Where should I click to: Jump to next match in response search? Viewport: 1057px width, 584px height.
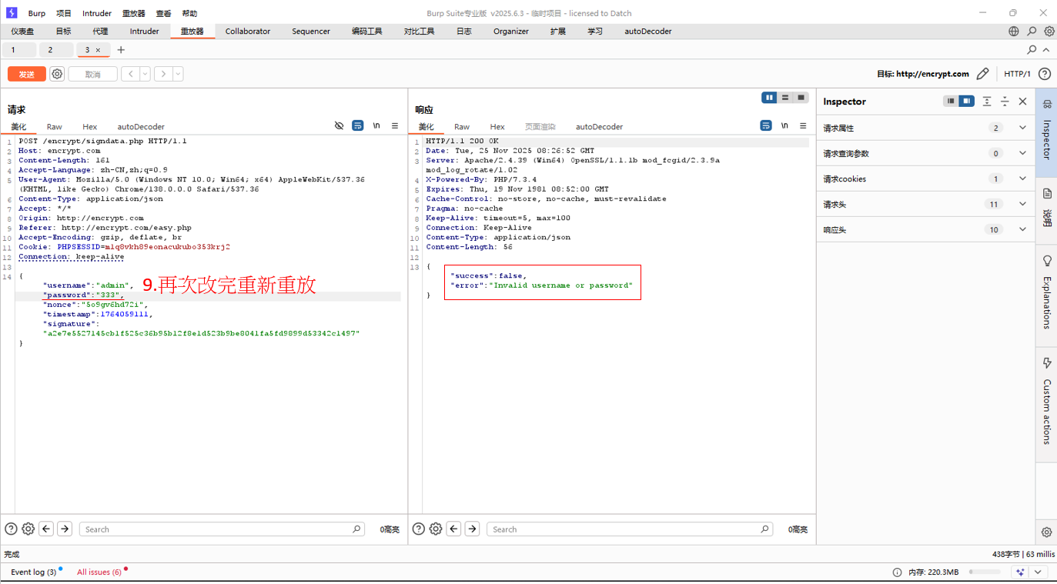pyautogui.click(x=472, y=529)
